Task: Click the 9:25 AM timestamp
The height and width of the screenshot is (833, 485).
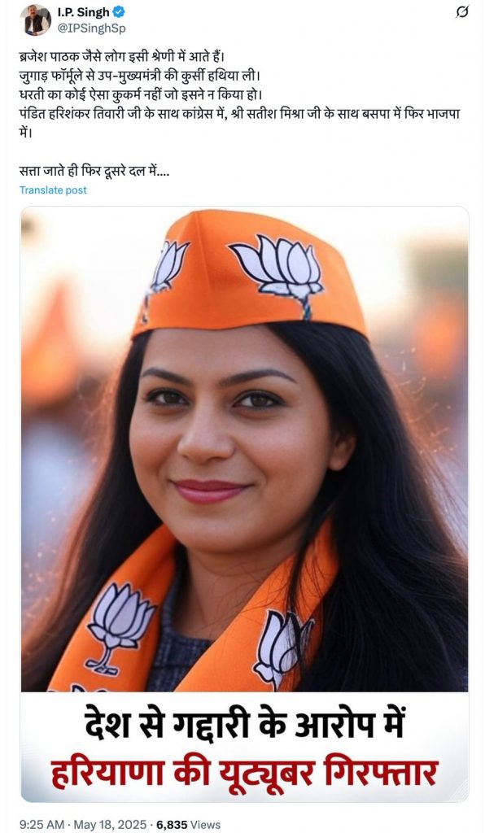Action: click(42, 825)
